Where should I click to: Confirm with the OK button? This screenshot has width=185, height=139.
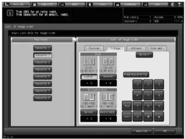pos(165,131)
